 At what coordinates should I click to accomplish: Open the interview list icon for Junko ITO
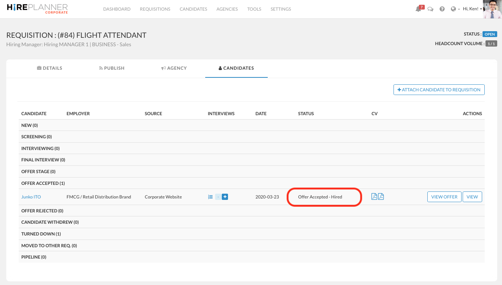[x=210, y=197]
